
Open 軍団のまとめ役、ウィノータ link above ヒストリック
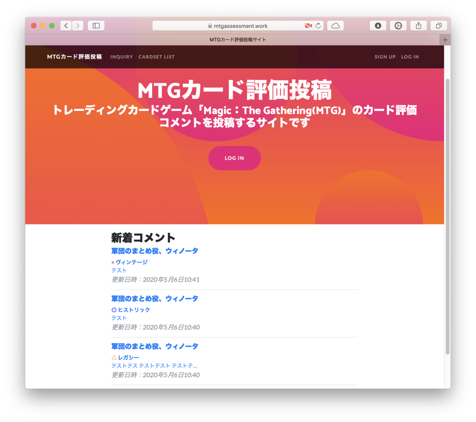tap(155, 298)
